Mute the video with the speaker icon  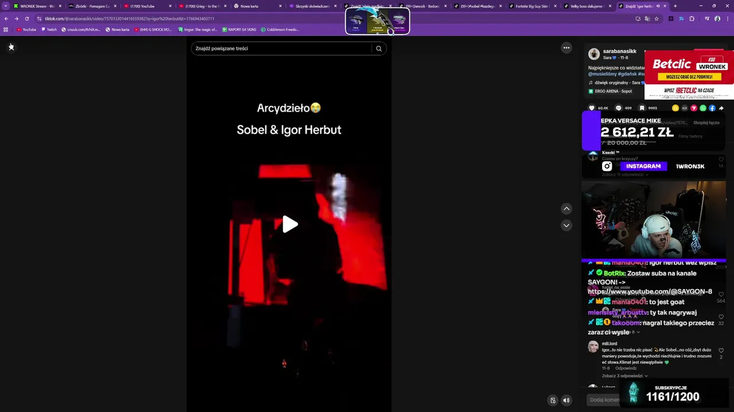coord(566,401)
